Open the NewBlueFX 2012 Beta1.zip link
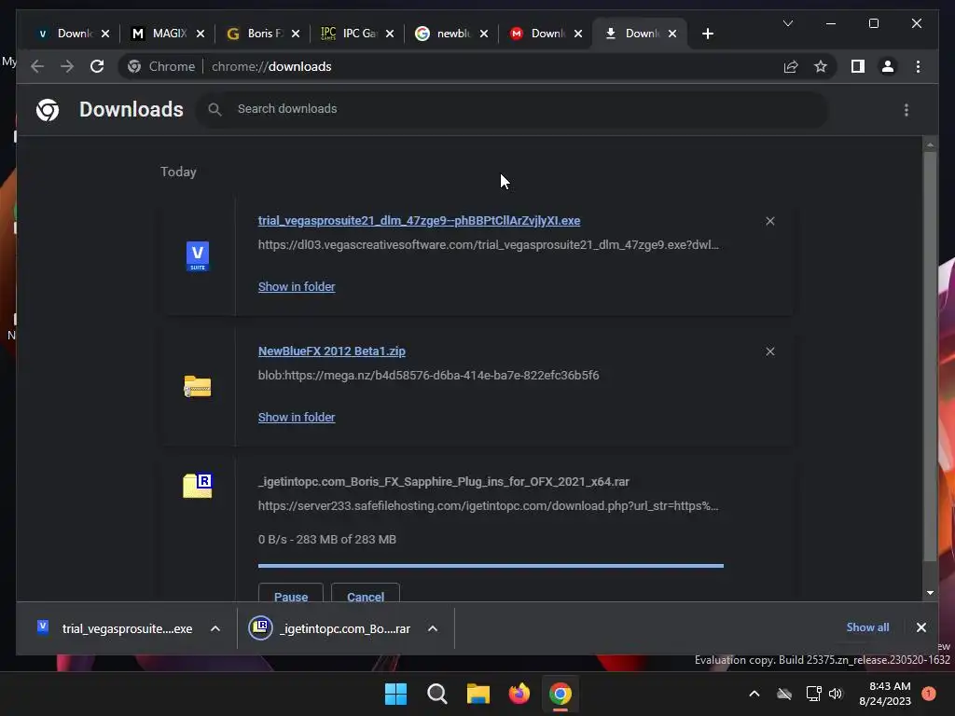The width and height of the screenshot is (955, 716). [x=331, y=351]
